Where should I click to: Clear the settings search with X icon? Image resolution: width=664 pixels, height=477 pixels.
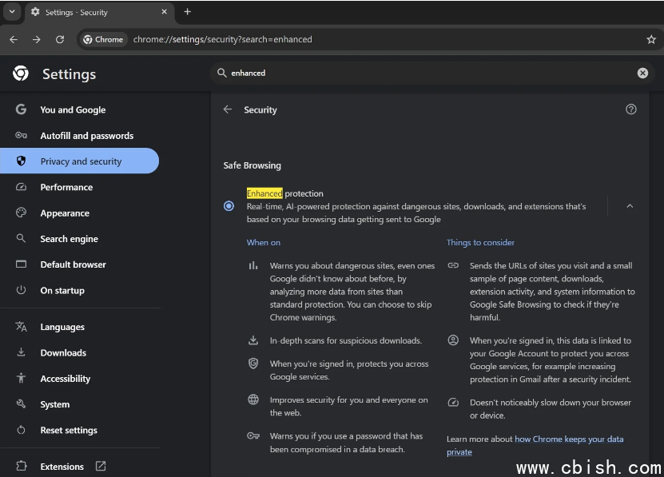(642, 73)
